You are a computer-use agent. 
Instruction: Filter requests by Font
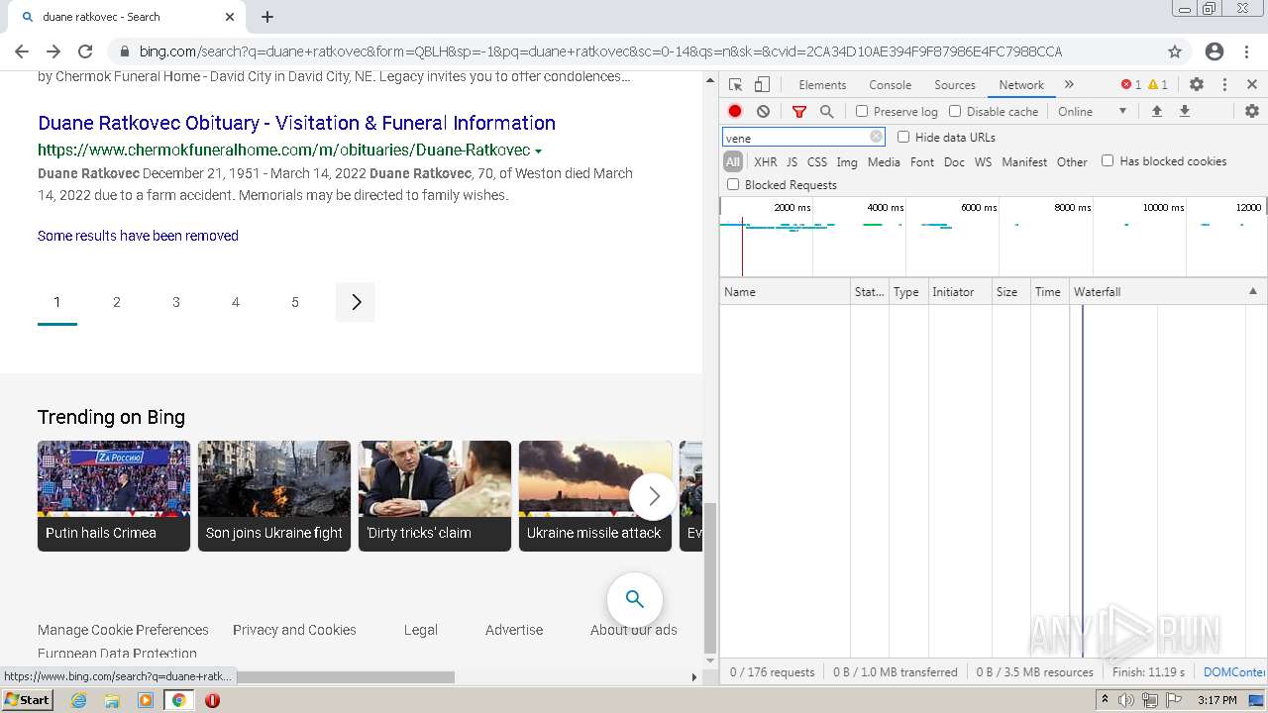point(922,161)
